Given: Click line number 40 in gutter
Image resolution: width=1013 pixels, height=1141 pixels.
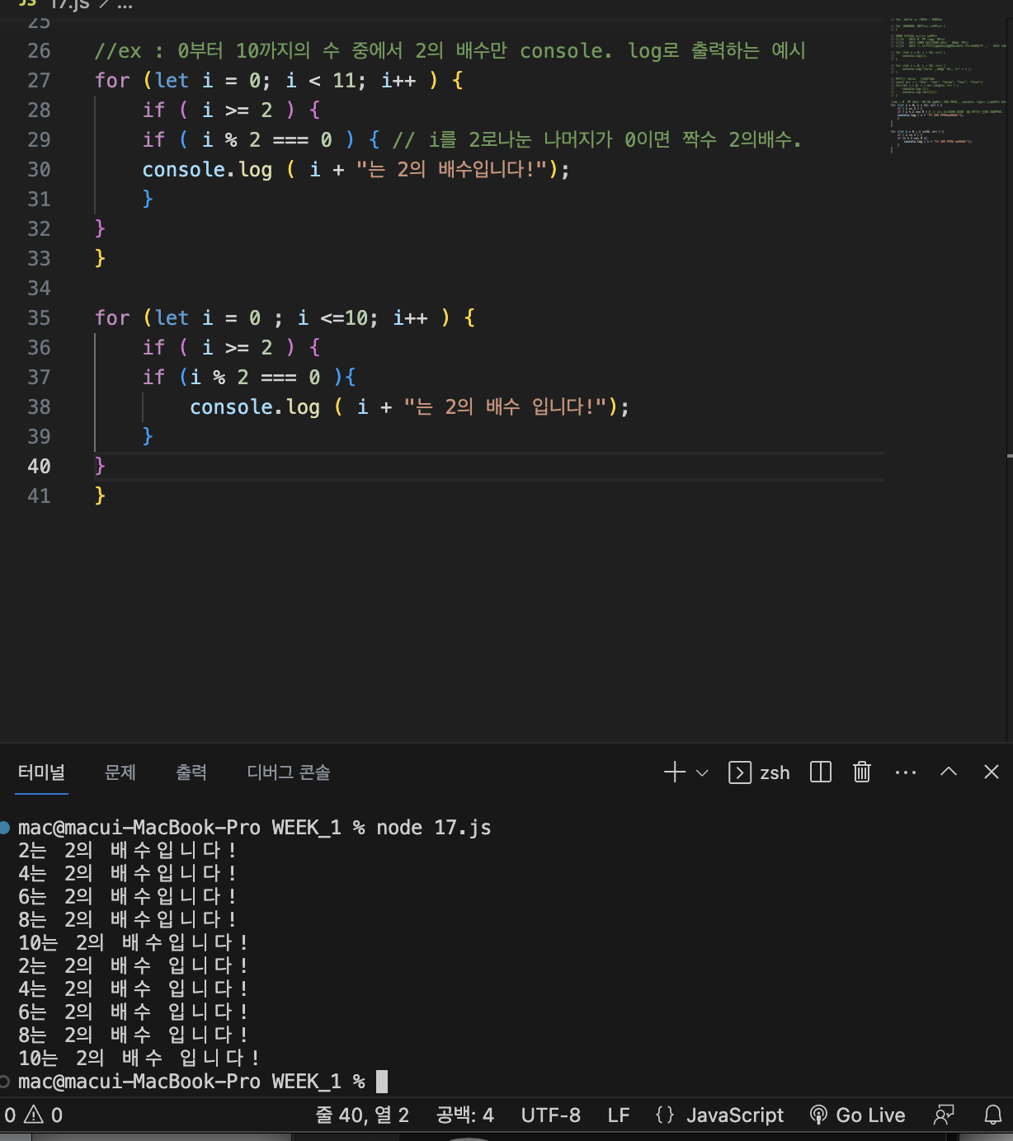Looking at the screenshot, I should [x=39, y=467].
